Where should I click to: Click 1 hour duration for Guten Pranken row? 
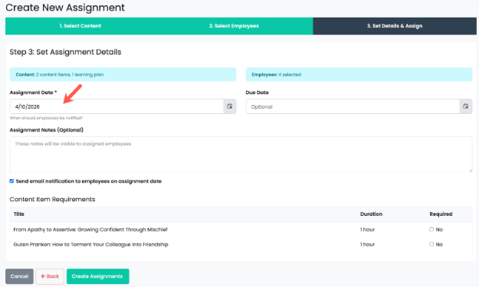tap(367, 245)
